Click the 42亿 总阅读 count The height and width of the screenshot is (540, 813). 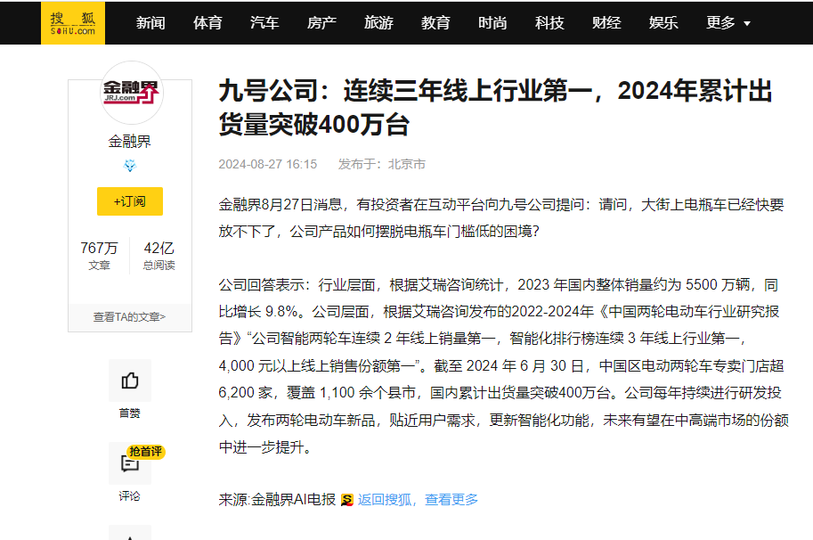(159, 255)
